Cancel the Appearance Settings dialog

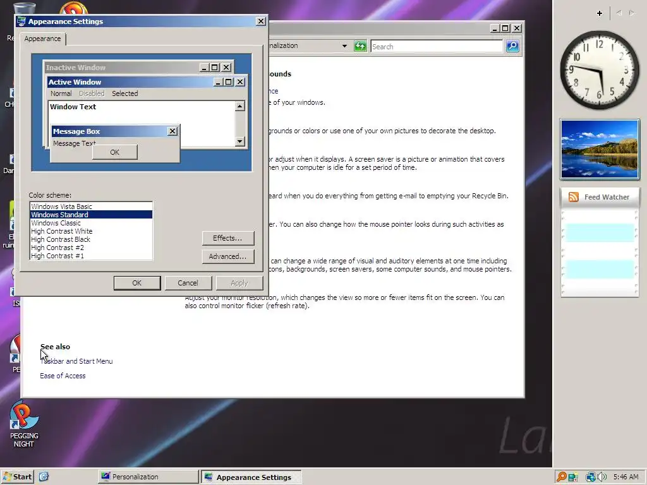[x=188, y=283]
